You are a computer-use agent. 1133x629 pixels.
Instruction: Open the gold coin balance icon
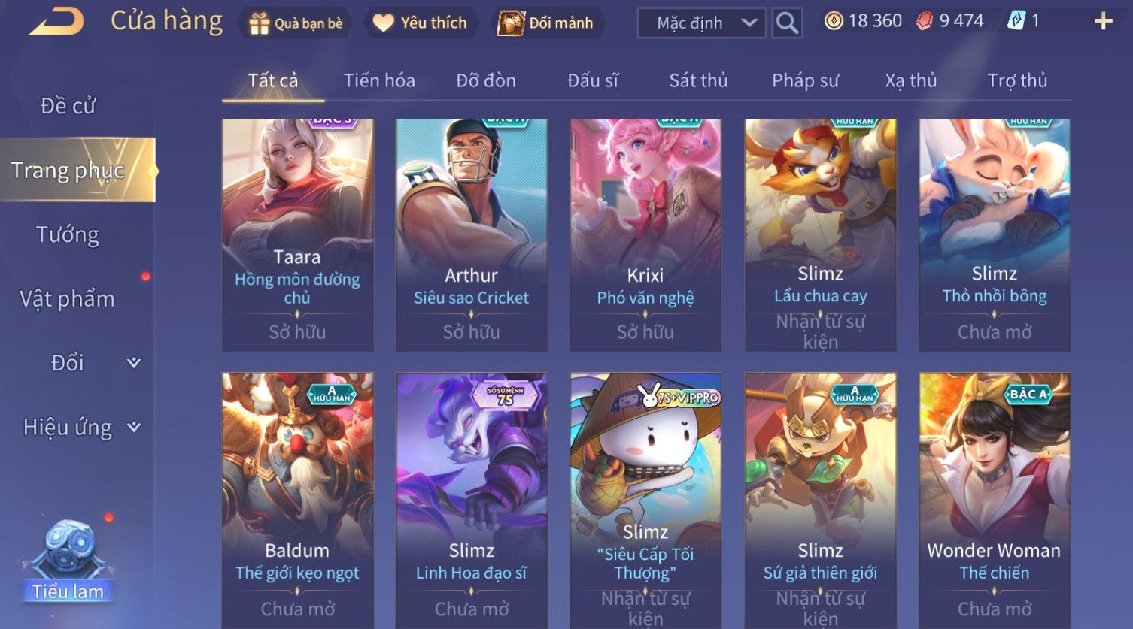pyautogui.click(x=833, y=21)
